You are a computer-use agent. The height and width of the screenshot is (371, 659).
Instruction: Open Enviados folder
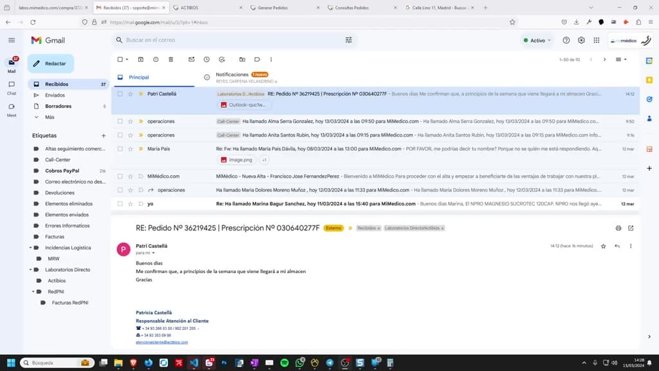coord(55,95)
